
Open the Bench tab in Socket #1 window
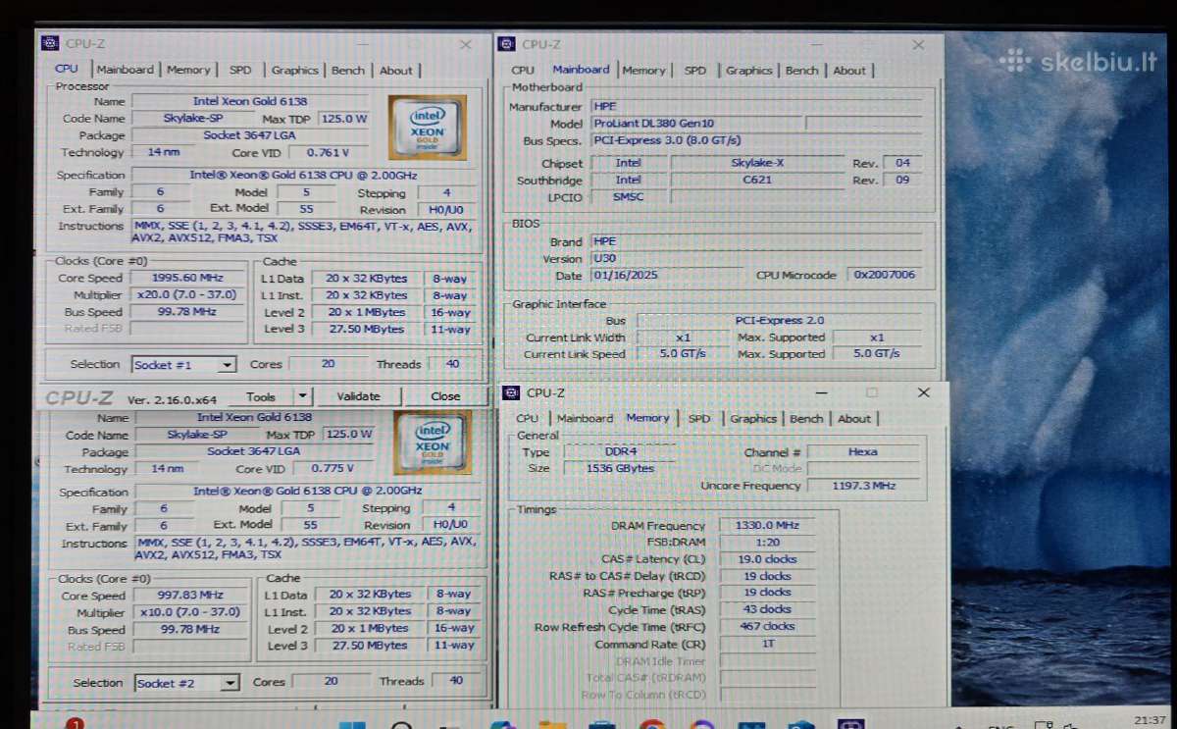click(348, 70)
